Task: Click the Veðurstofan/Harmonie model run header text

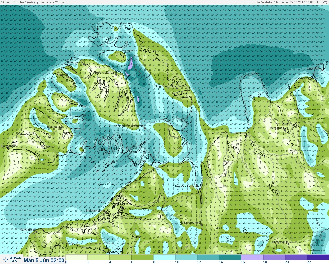Action: [292, 2]
